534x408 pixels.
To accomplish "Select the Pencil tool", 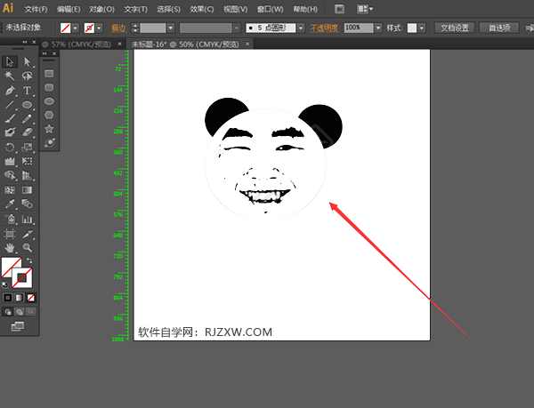I will click(27, 118).
